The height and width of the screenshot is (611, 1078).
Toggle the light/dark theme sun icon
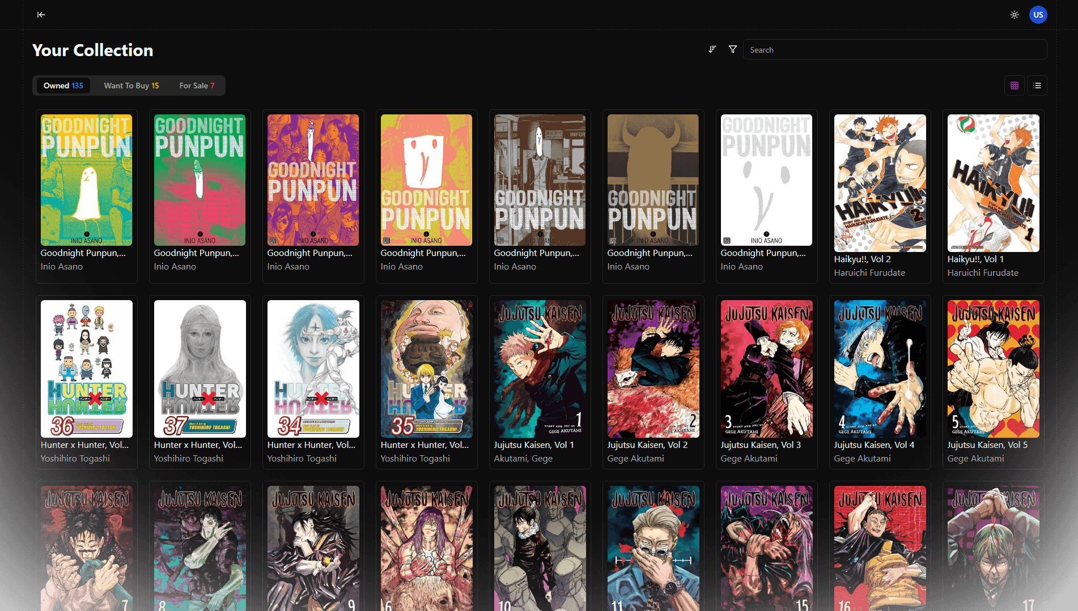[x=1014, y=15]
